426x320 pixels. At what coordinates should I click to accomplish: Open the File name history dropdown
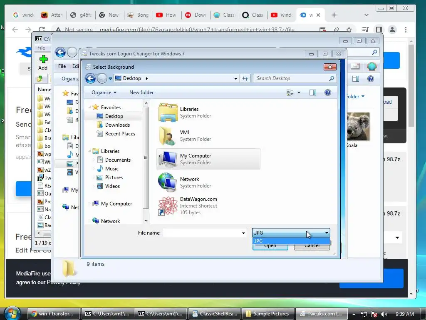pyautogui.click(x=243, y=233)
